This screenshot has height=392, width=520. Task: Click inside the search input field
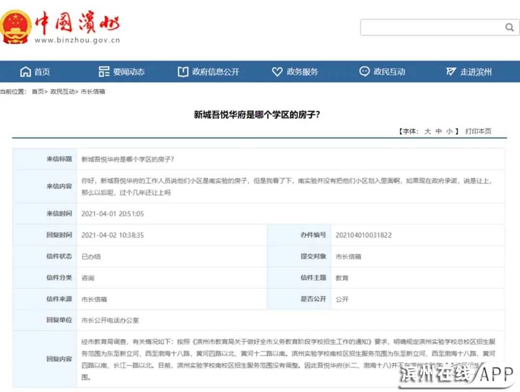[431, 27]
